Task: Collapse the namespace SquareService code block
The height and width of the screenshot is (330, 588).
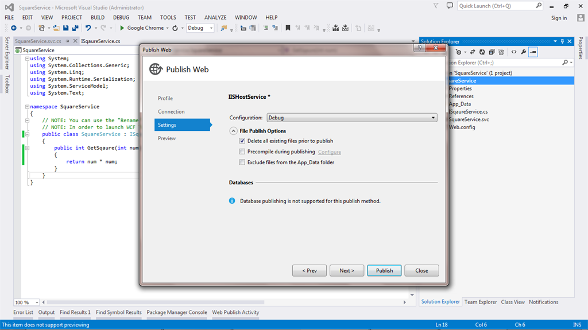Action: click(27, 107)
